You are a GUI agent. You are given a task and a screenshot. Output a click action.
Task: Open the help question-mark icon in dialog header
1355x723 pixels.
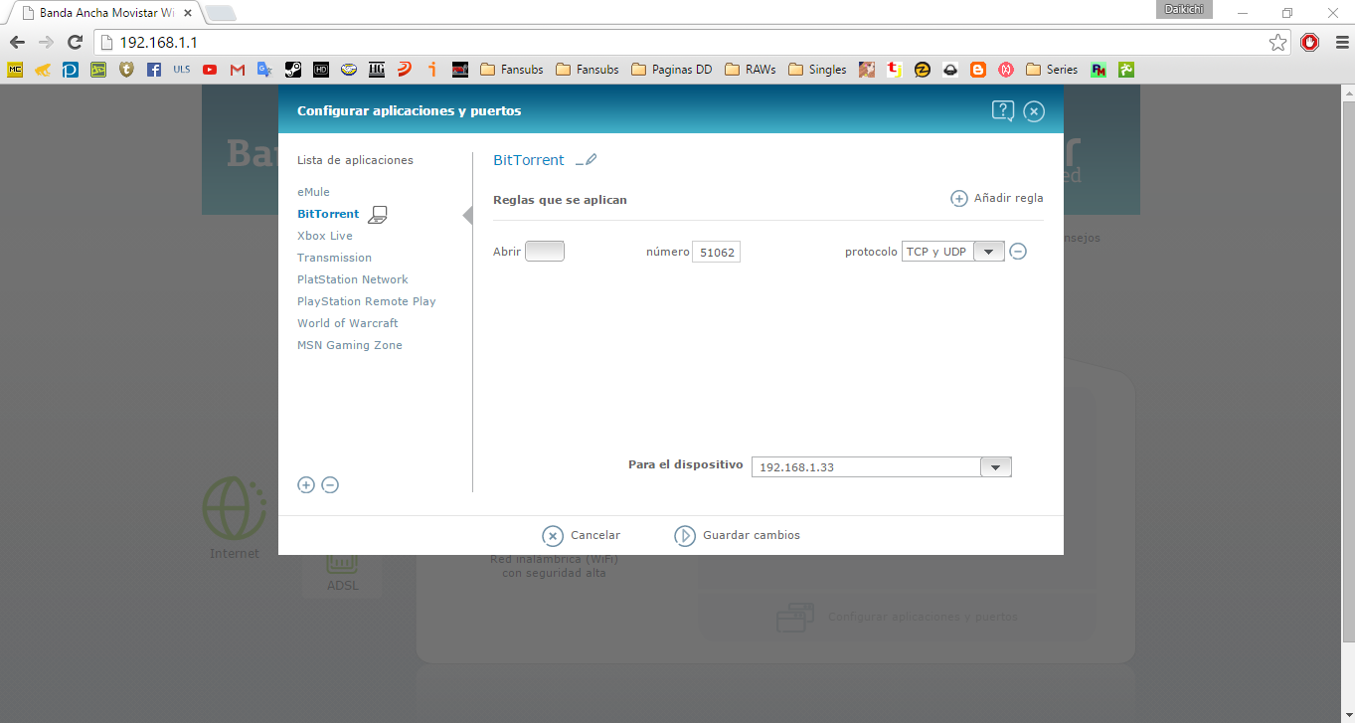click(1002, 110)
